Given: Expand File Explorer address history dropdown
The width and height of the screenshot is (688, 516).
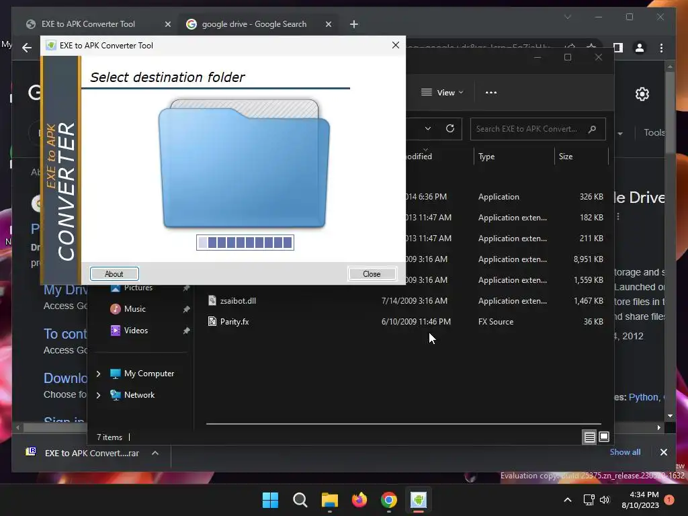Looking at the screenshot, I should (428, 128).
